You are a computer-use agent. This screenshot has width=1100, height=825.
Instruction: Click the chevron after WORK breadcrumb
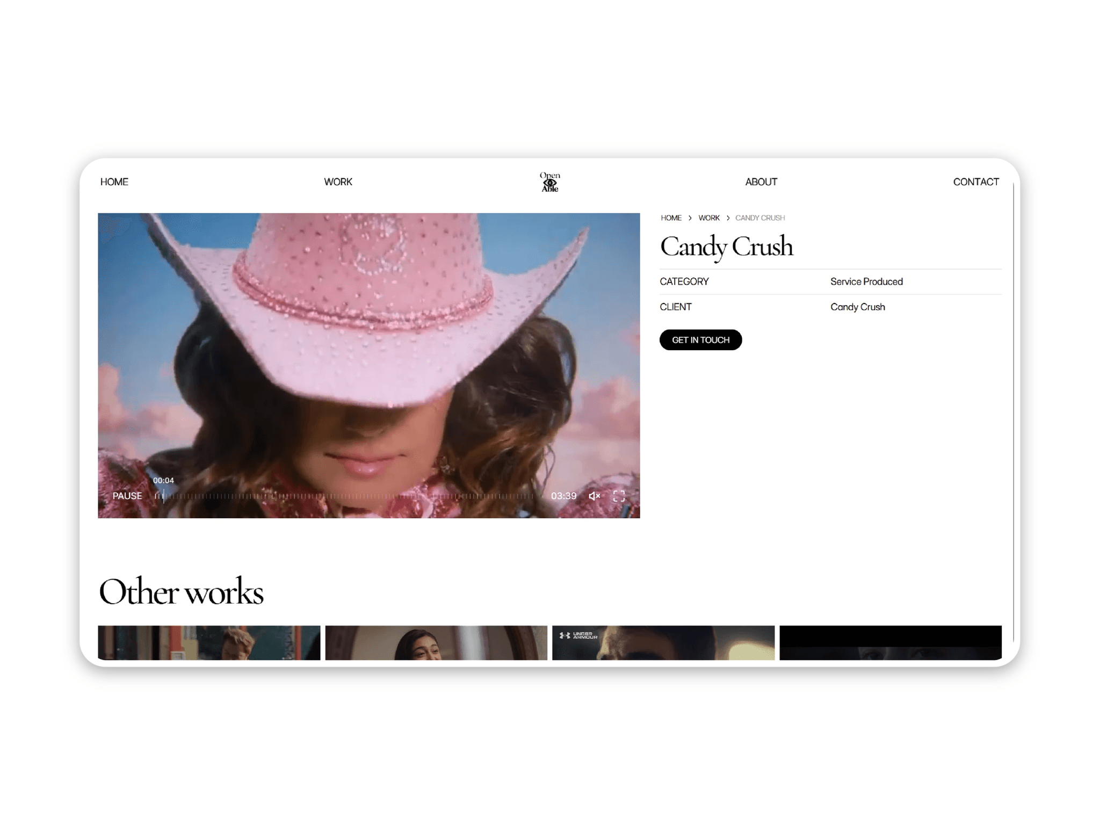click(x=728, y=218)
